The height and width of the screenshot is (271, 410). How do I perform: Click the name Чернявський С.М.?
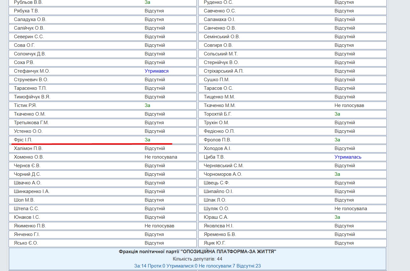[223, 166]
